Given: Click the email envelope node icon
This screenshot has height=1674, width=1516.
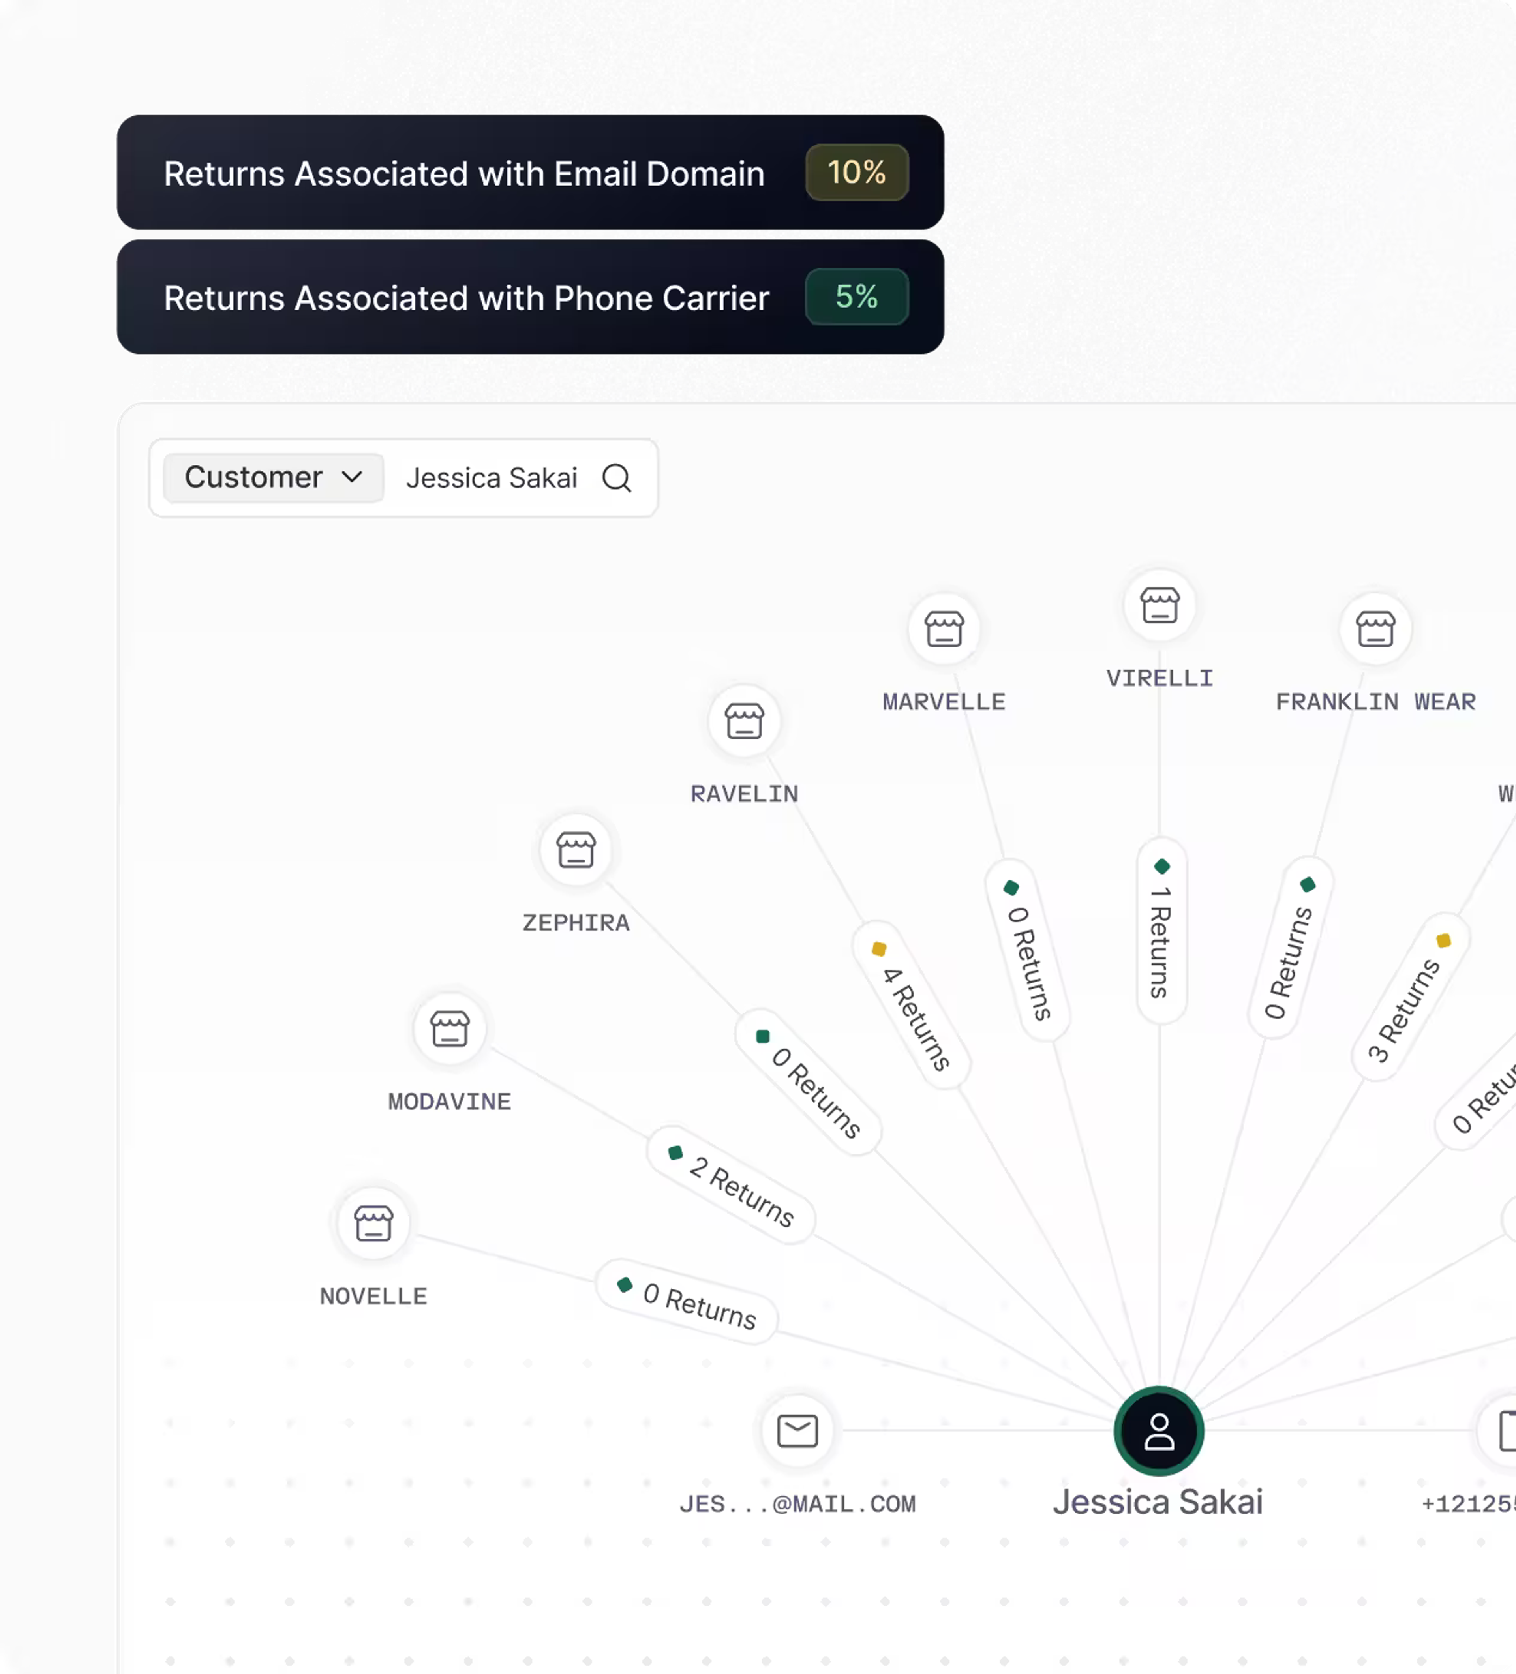Looking at the screenshot, I should click(x=797, y=1430).
